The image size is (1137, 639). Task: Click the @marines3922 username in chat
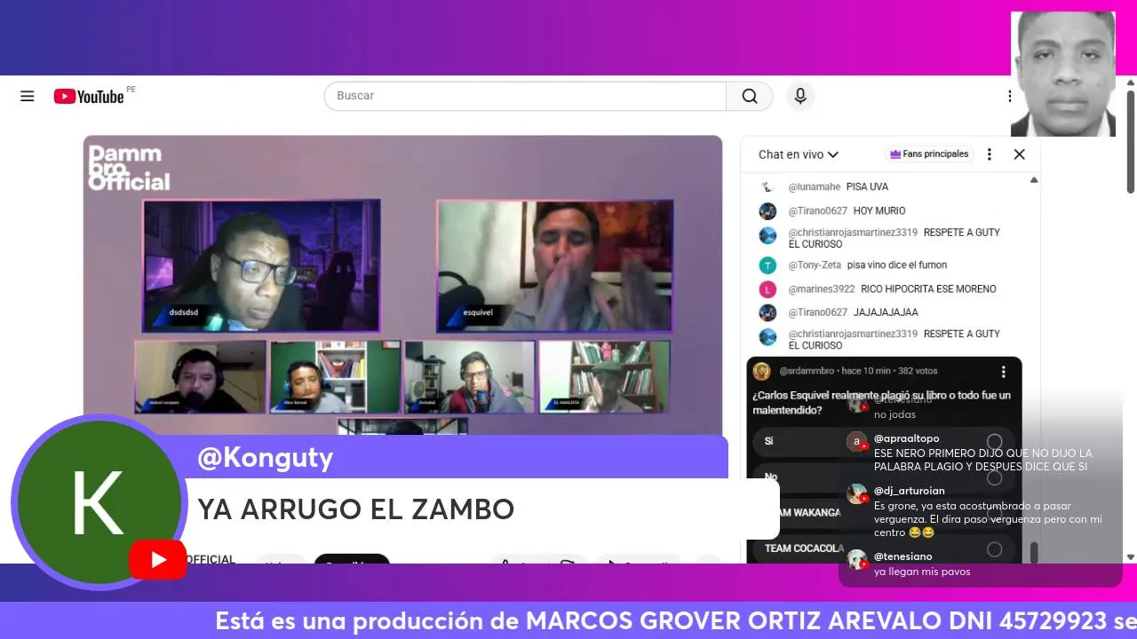tap(822, 289)
